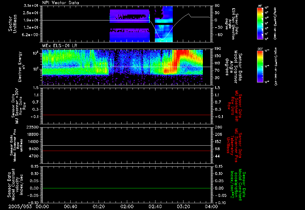Click the green velocity line at 0.00
305x210 pixels.
tap(127, 188)
